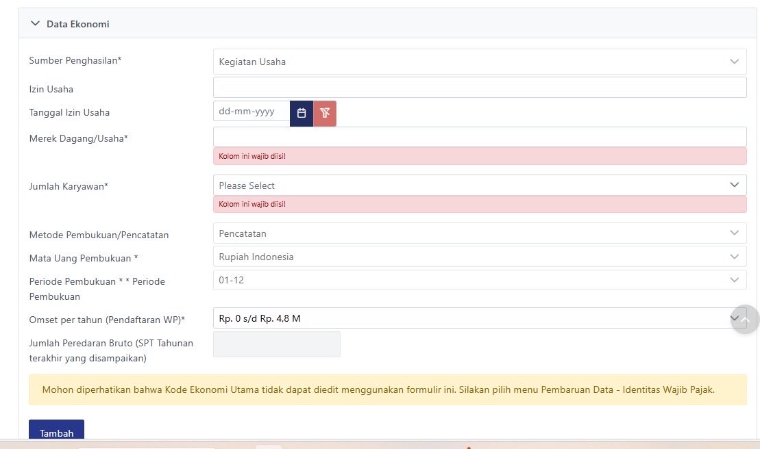Click the Tanggal Izin Usaha date field
This screenshot has width=760, height=449.
pyautogui.click(x=252, y=112)
